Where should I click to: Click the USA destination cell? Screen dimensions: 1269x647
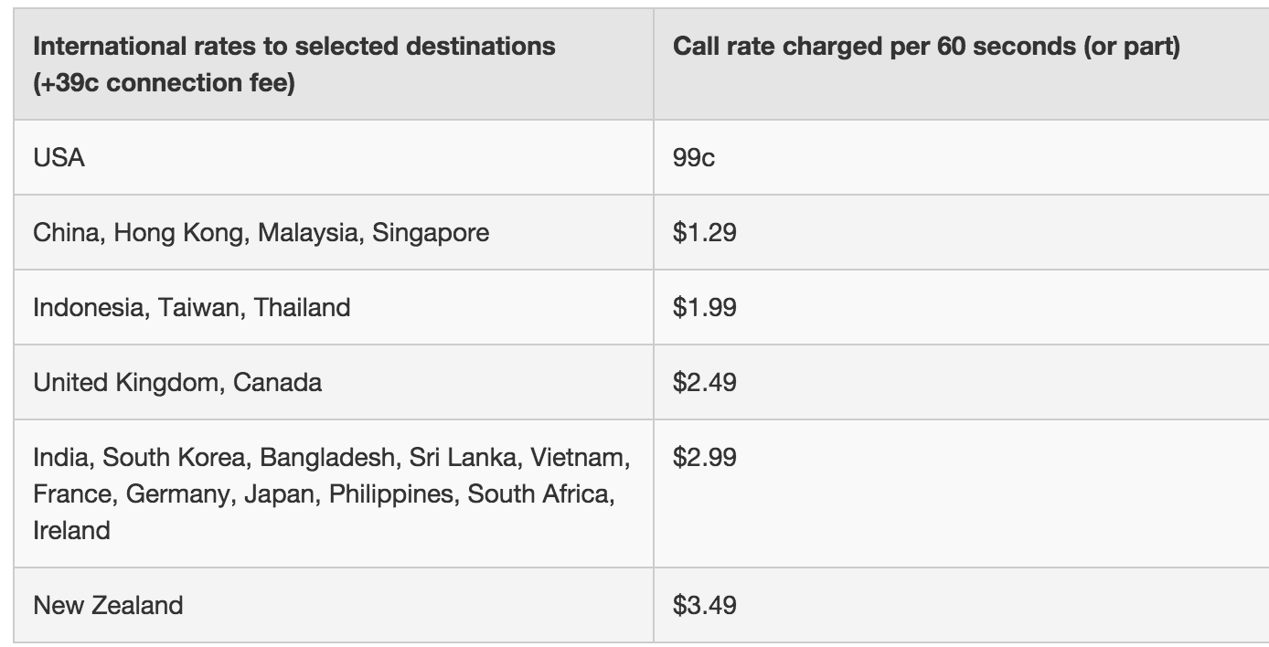click(59, 158)
